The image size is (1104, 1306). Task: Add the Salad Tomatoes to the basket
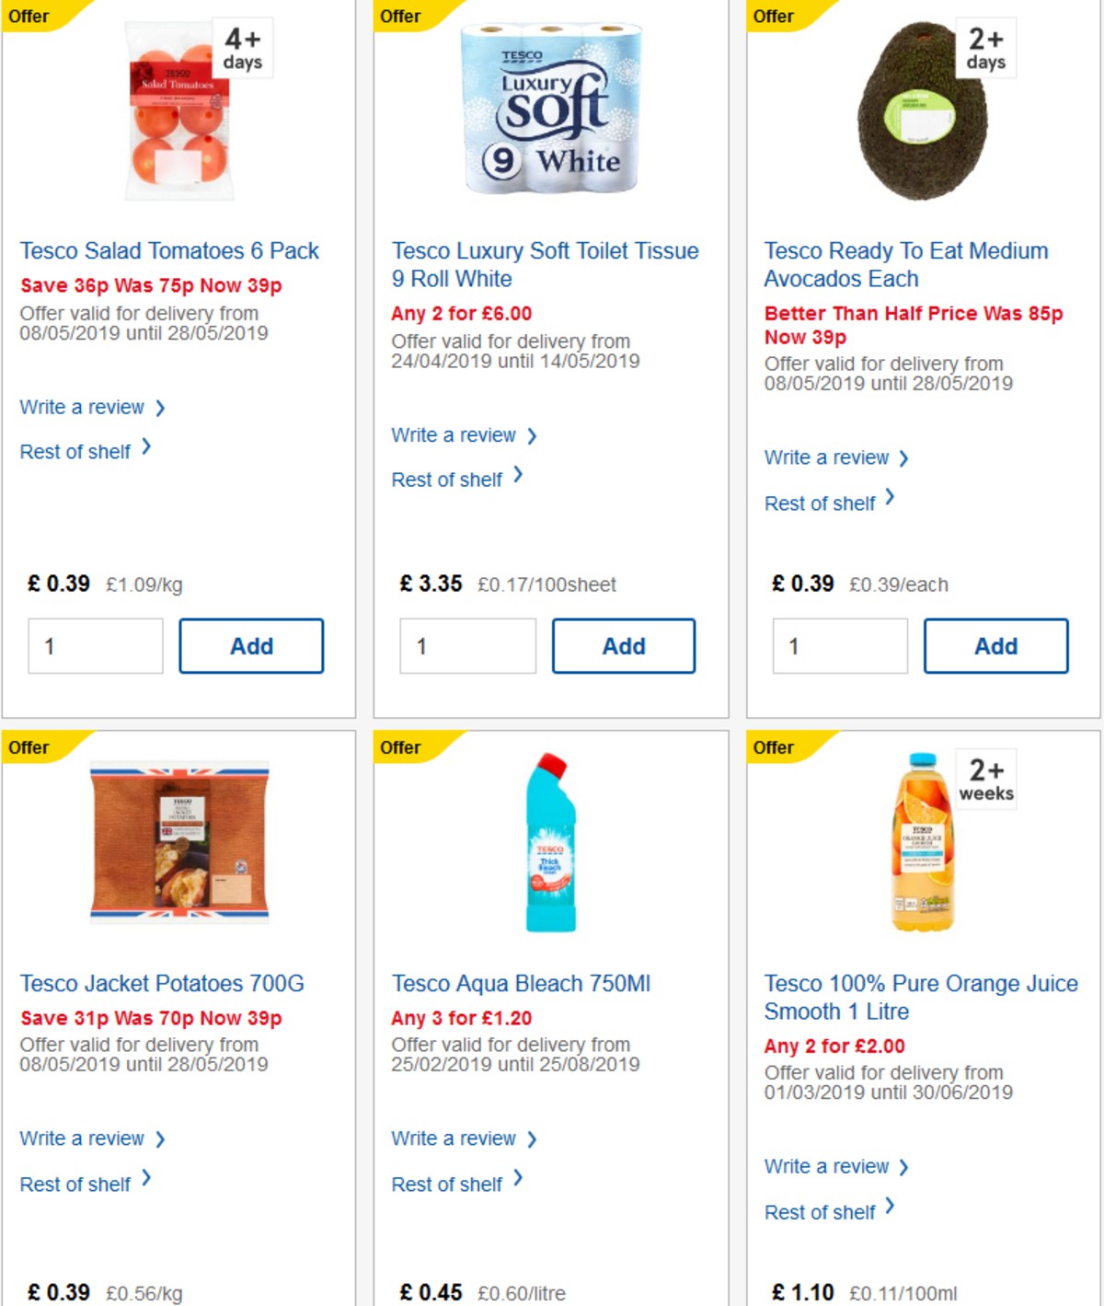(x=250, y=645)
